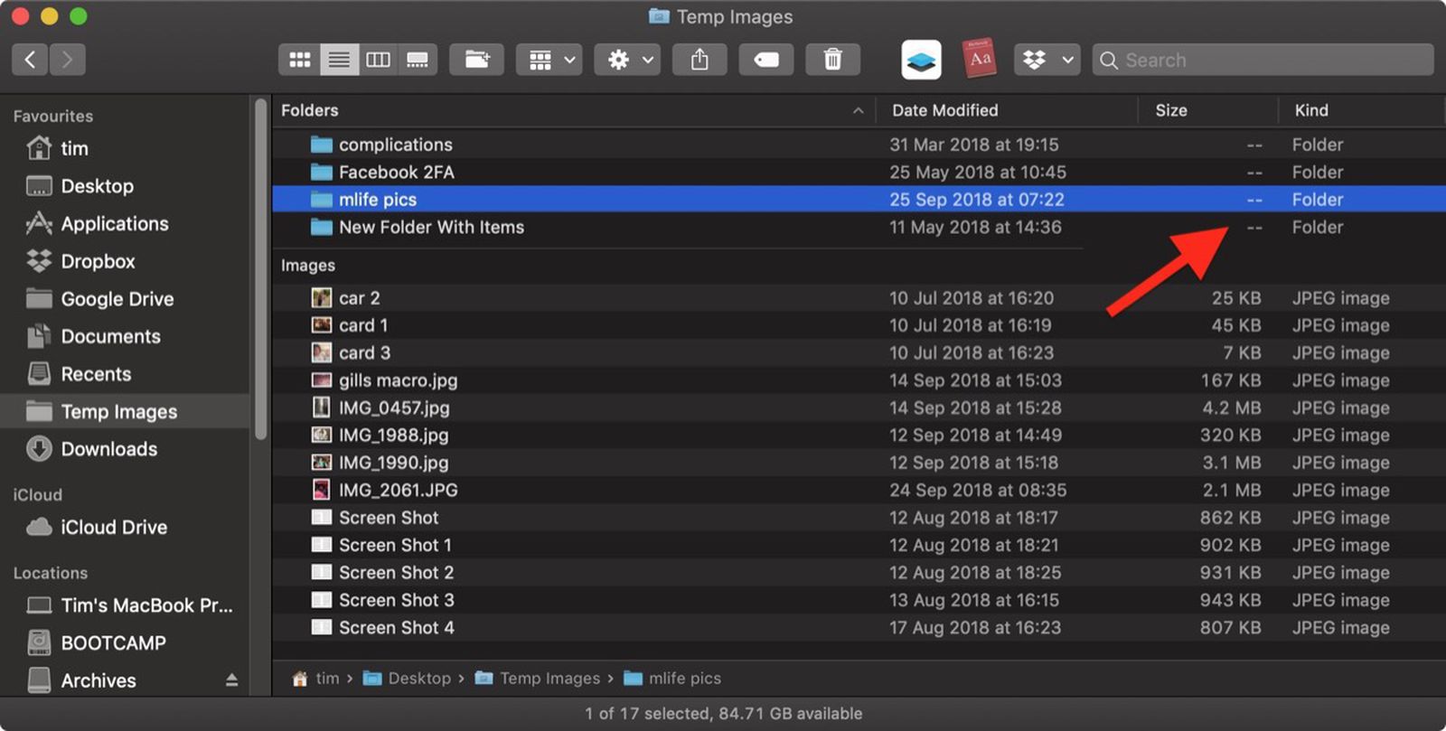
Task: Open Downloads in the sidebar
Action: click(x=108, y=449)
